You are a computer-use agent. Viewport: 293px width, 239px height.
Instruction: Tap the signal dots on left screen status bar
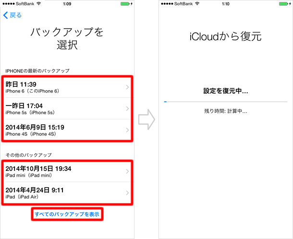[x=9, y=4]
